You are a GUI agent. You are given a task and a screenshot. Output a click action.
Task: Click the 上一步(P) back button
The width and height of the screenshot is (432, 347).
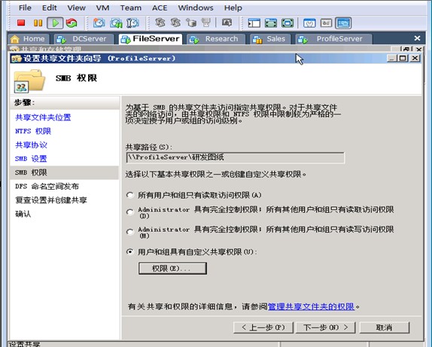pos(263,327)
